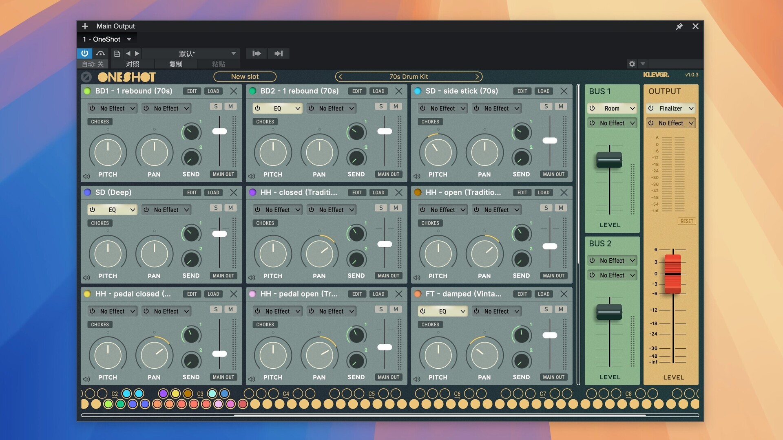Screen dimensions: 783x440
Task: Preview the HH - closed sample speaker icon
Action: point(252,278)
